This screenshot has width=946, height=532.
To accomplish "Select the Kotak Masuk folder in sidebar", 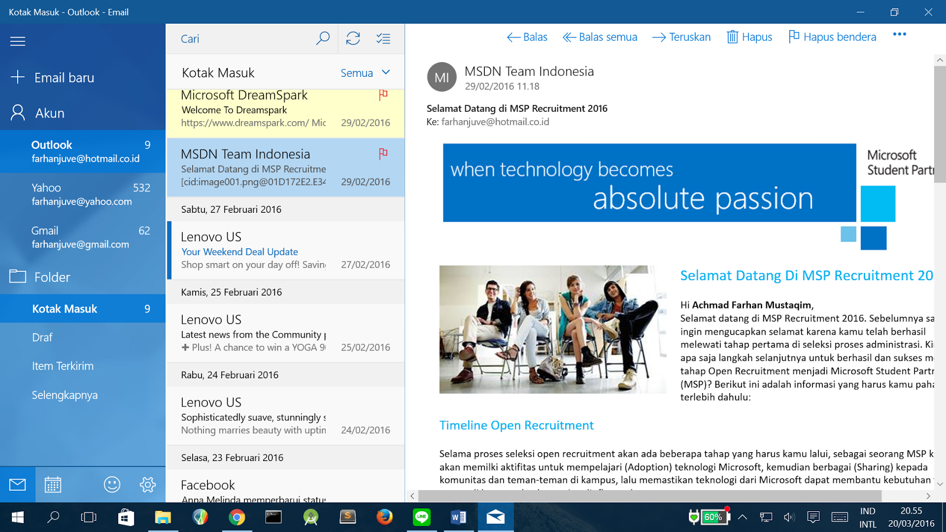I will pyautogui.click(x=83, y=309).
